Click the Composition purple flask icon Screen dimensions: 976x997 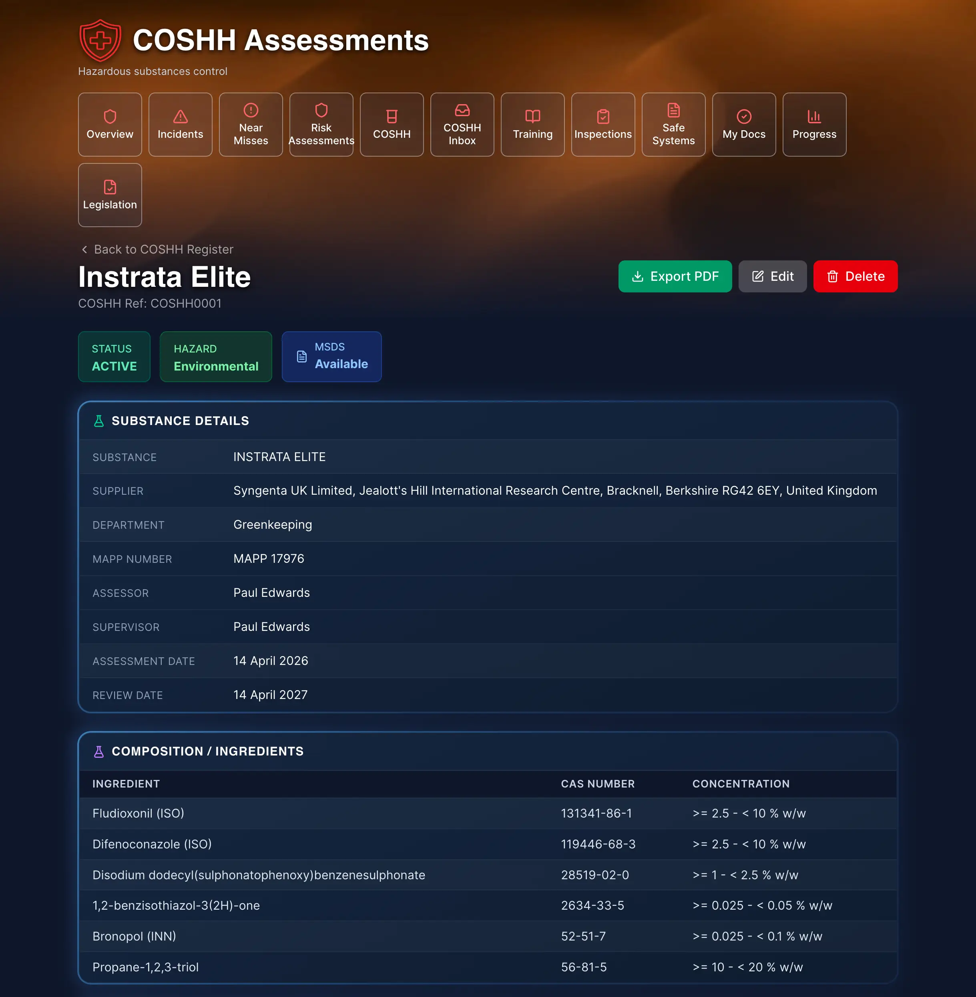(x=99, y=751)
